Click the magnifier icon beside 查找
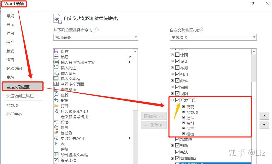 coord(56,95)
